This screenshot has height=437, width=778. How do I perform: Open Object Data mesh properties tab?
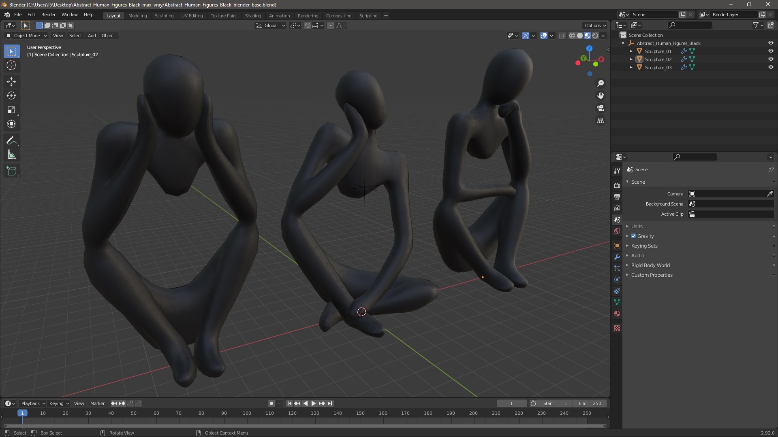(617, 303)
